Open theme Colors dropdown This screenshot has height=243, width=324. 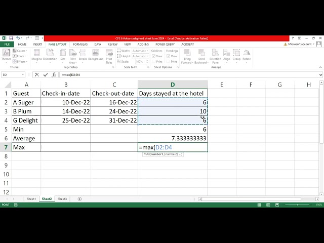[x=20, y=51]
